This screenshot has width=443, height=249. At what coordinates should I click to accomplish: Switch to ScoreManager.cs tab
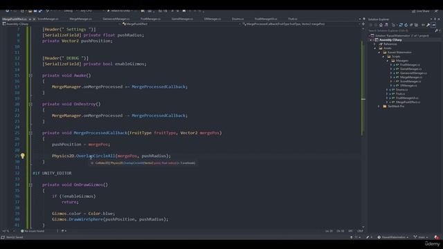click(48, 19)
